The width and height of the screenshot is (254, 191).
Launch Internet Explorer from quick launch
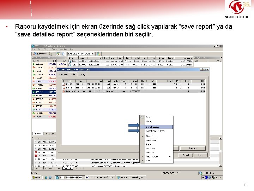tap(46, 178)
